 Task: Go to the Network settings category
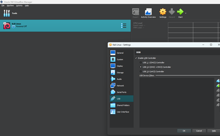(x=121, y=86)
